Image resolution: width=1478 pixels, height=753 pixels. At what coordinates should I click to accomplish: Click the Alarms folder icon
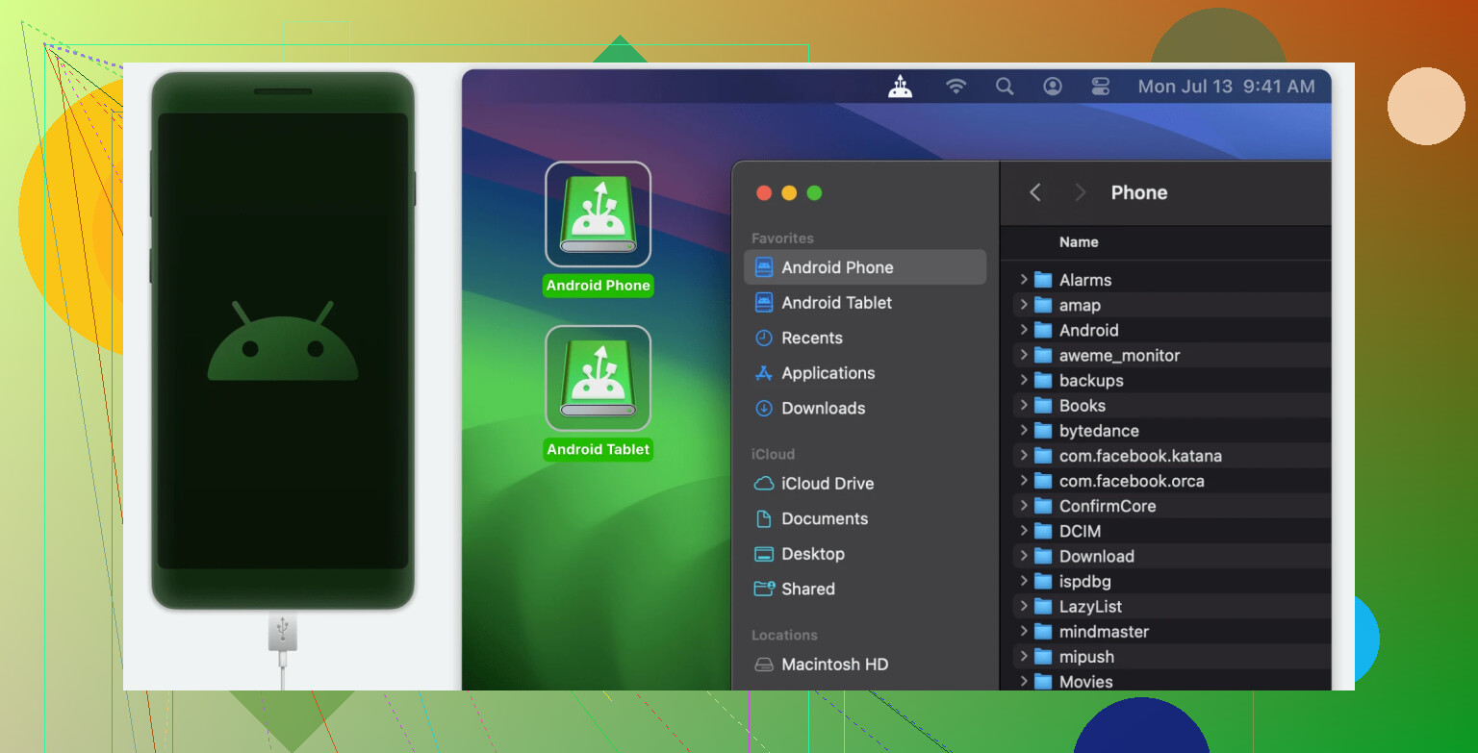pos(1043,280)
